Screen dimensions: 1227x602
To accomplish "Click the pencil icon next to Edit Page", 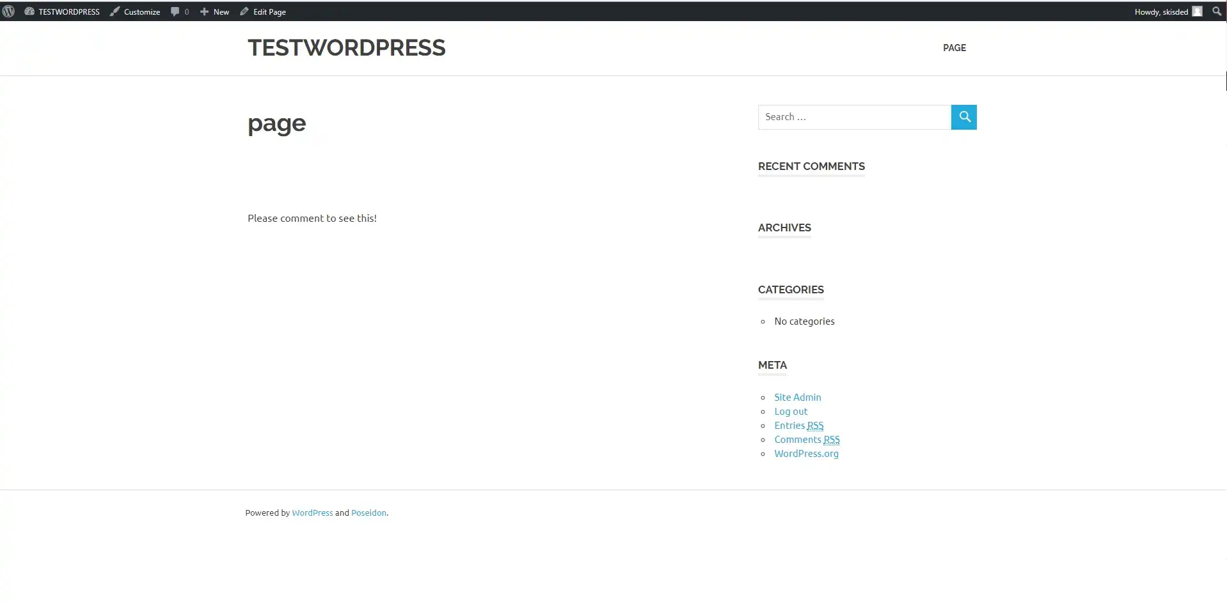I will [x=243, y=11].
